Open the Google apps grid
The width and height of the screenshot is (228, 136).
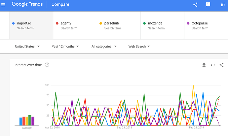pyautogui.click(x=223, y=5)
